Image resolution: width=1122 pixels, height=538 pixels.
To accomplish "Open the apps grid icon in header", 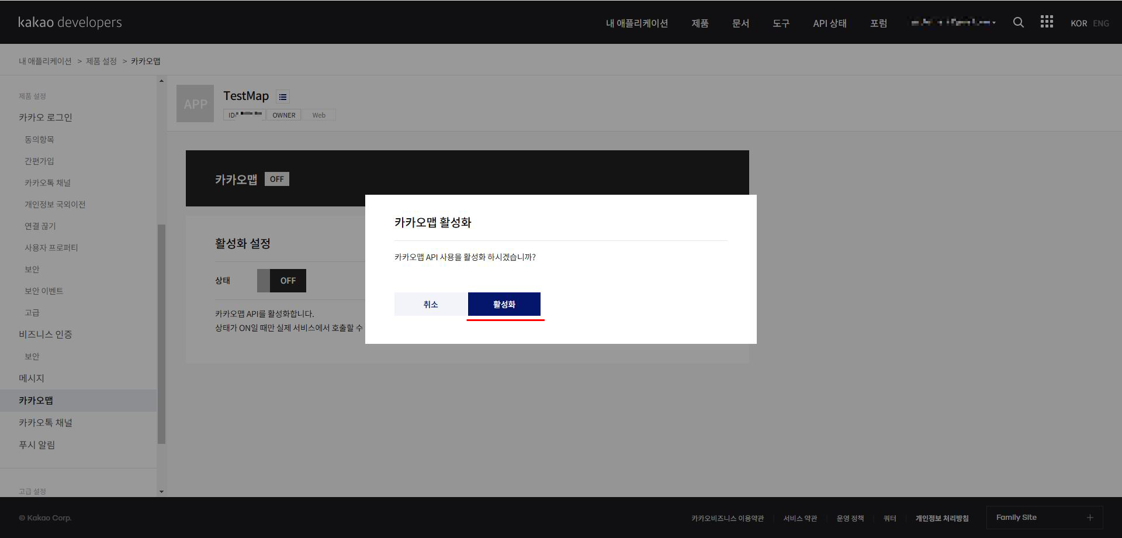I will point(1047,22).
